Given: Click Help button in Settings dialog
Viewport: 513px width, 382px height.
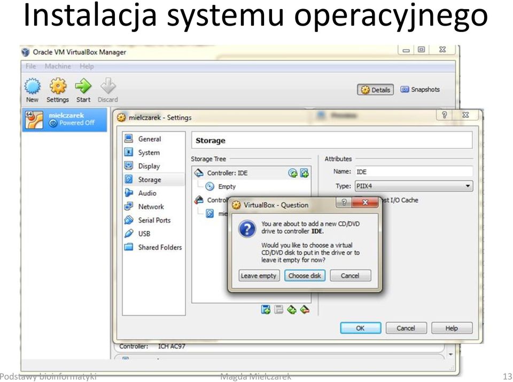Looking at the screenshot, I should [452, 328].
